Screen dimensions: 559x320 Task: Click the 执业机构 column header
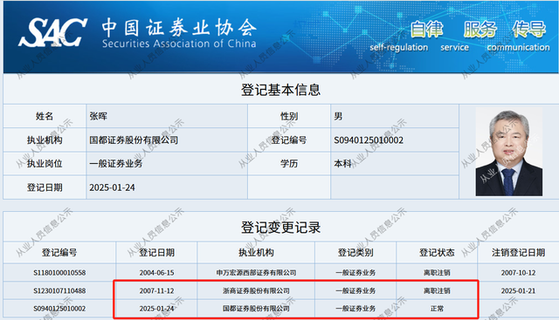[x=256, y=252]
